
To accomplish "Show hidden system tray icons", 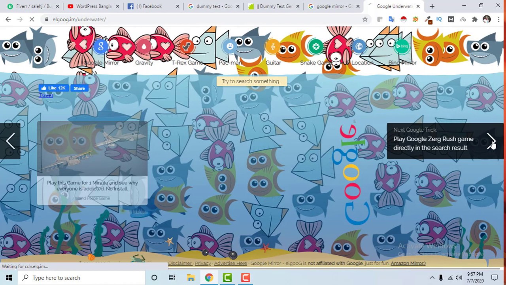I will click(x=432, y=277).
